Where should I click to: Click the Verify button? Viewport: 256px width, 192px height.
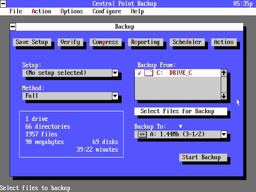tap(70, 42)
